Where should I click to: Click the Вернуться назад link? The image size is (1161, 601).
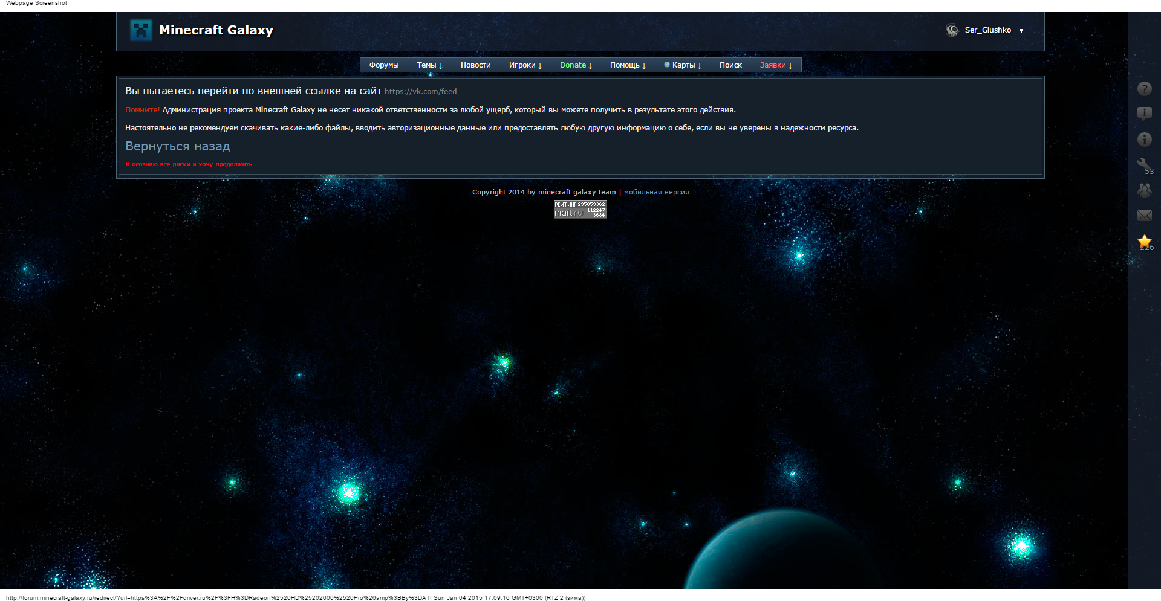coord(177,146)
